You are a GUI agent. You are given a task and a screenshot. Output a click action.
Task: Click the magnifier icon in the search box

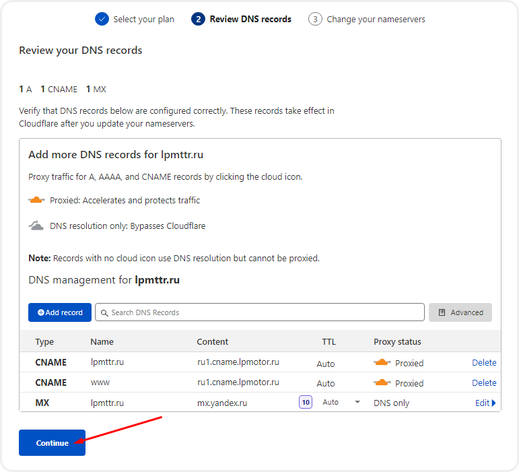(104, 312)
